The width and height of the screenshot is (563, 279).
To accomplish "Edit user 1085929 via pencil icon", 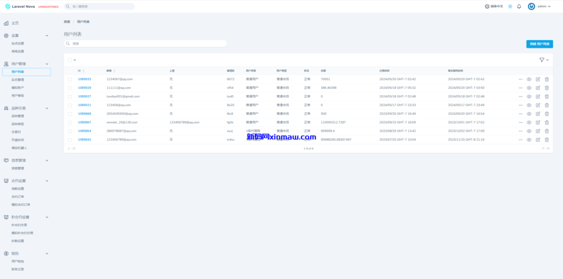I will (x=538, y=88).
